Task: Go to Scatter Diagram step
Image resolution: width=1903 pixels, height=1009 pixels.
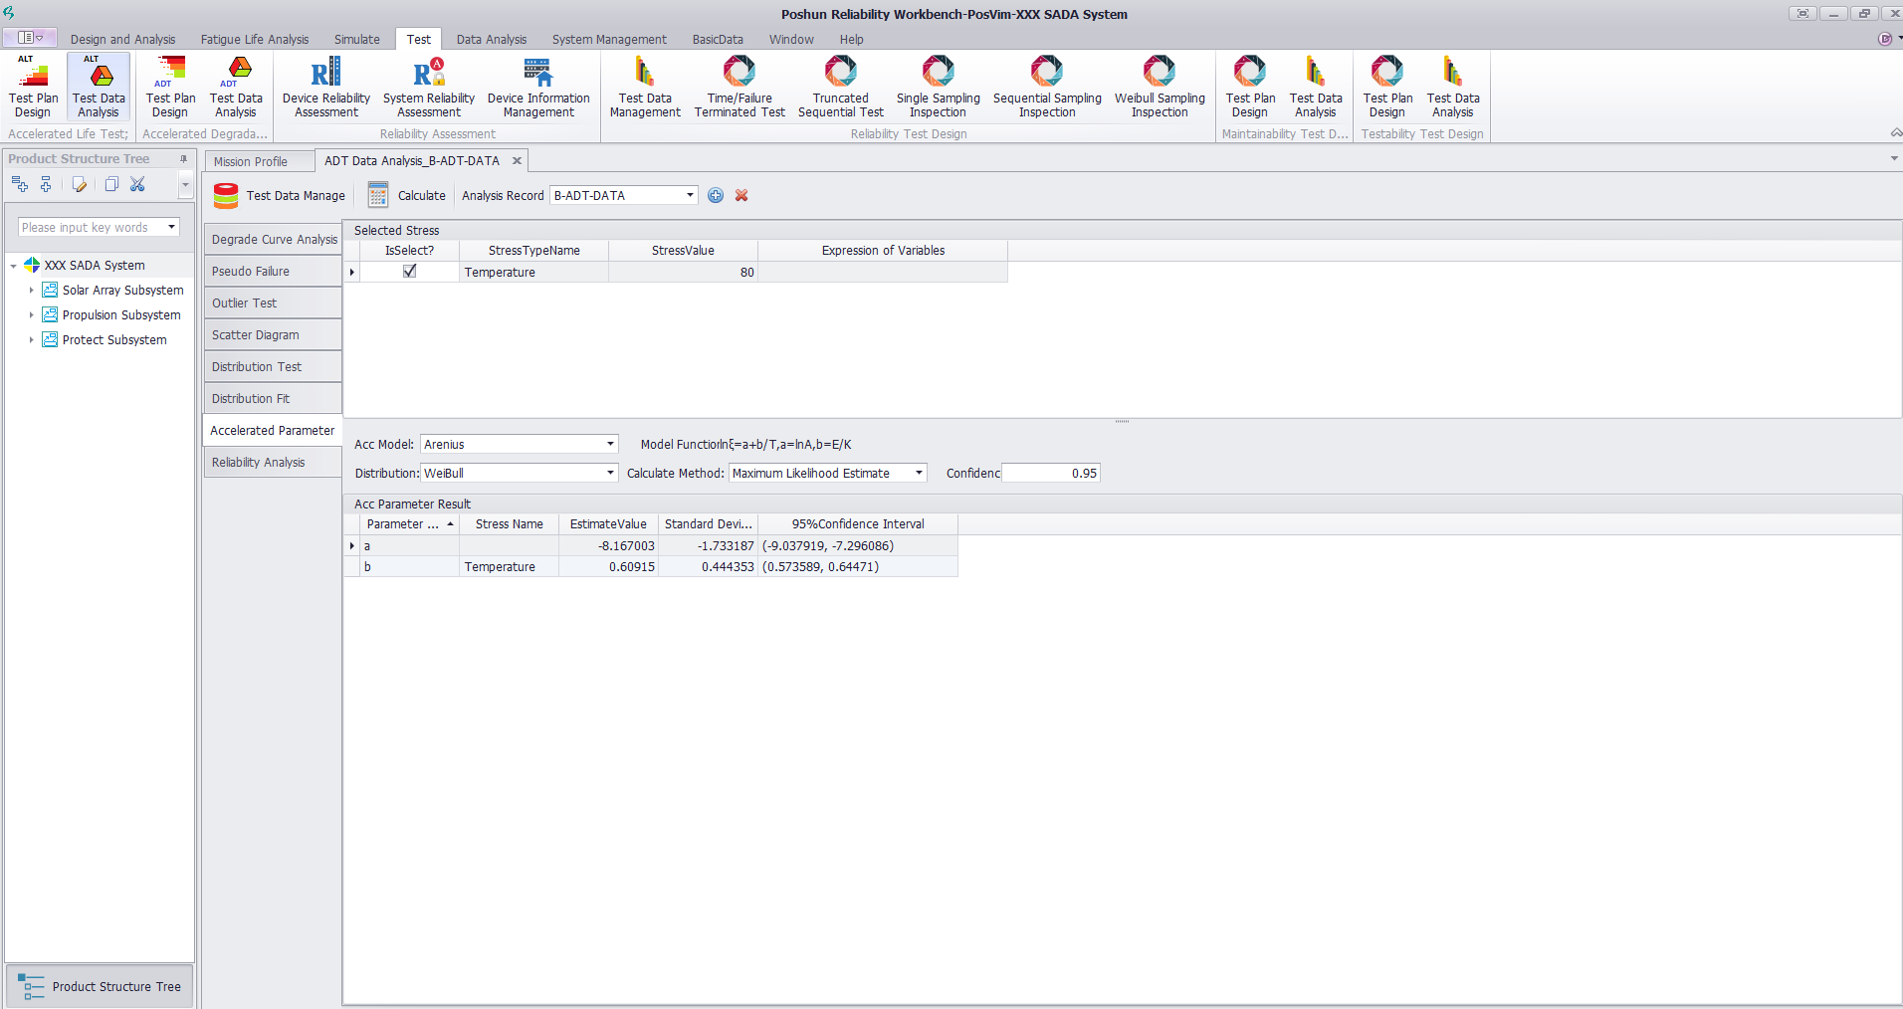Action: tap(274, 335)
